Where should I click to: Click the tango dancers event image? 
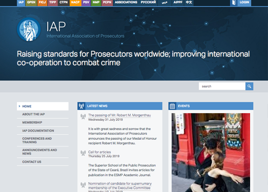click(211, 153)
